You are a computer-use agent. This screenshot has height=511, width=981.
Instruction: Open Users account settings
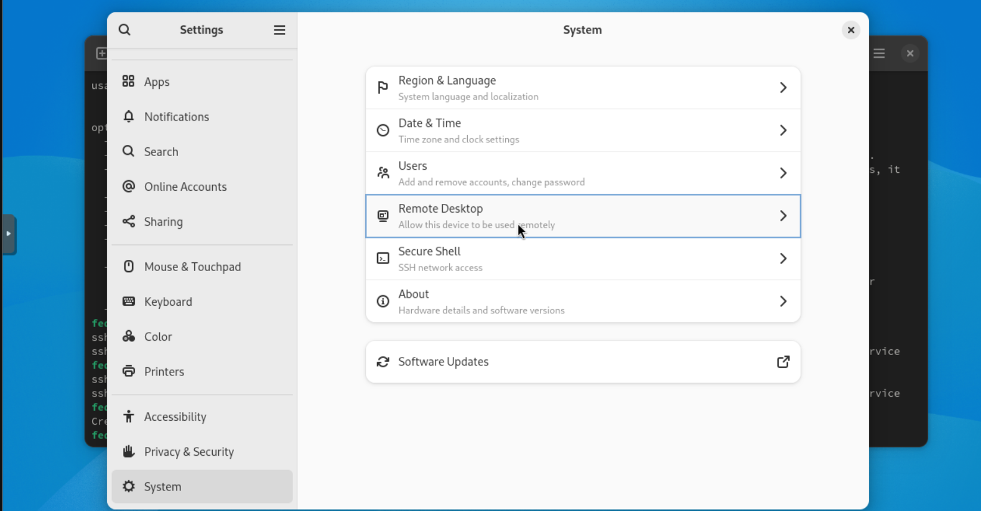(583, 173)
